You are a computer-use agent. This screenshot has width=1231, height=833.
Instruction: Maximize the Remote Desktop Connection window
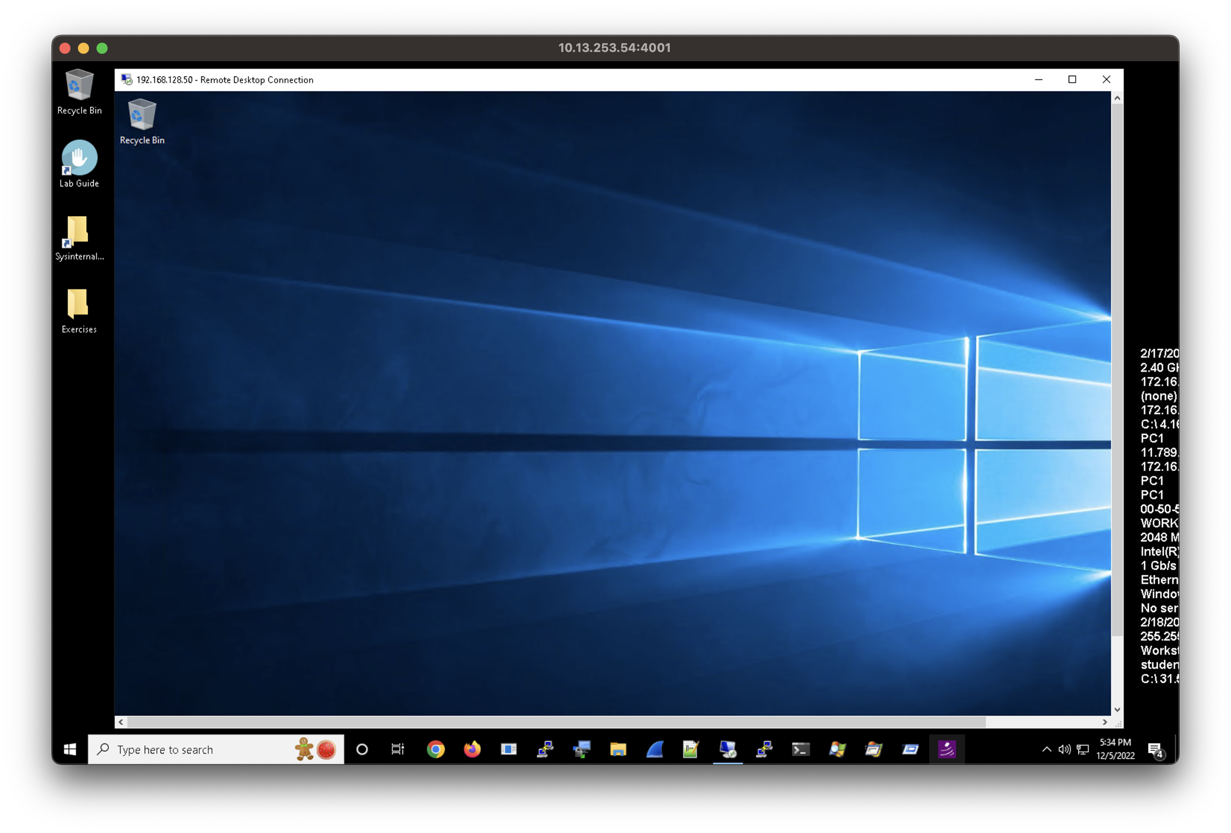pyautogui.click(x=1071, y=79)
